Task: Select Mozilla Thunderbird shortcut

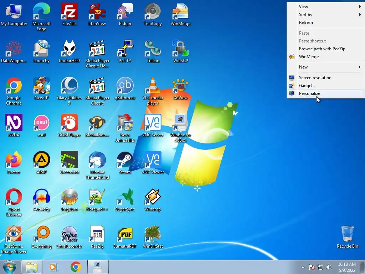Action: click(x=97, y=165)
